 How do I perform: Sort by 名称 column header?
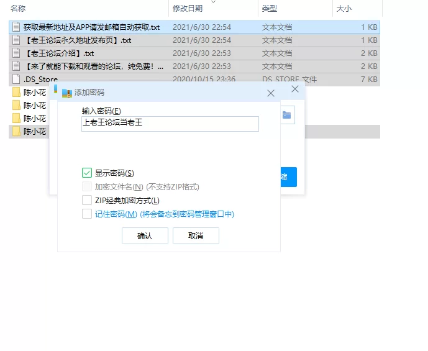point(18,9)
